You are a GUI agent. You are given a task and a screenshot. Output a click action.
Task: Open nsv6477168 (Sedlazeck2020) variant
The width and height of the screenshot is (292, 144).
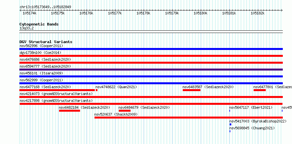click(45, 87)
